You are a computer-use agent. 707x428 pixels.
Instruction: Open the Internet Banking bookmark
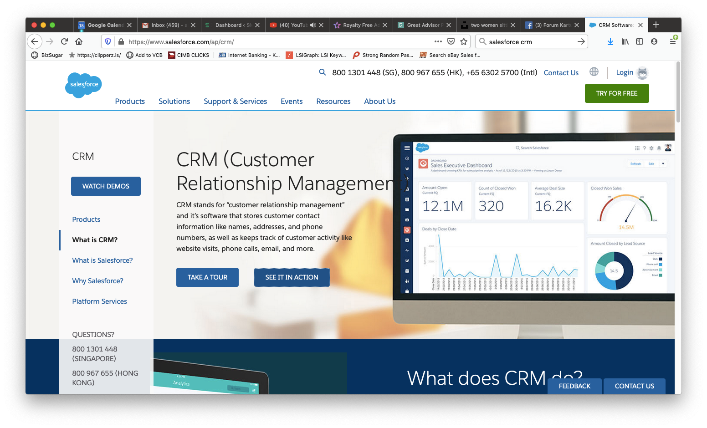pos(249,55)
